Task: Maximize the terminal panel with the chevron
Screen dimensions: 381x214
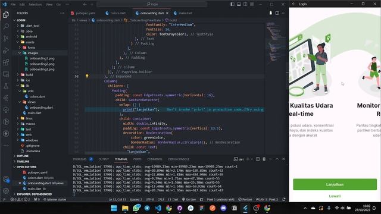Action: pyautogui.click(x=277, y=159)
